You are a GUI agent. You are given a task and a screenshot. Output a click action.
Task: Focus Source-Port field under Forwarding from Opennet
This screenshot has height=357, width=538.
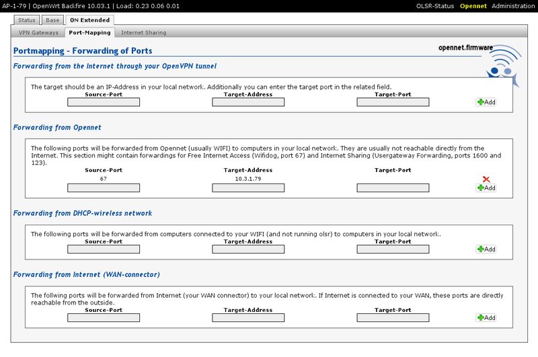104,188
